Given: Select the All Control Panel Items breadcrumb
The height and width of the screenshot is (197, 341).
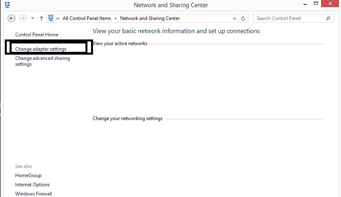Looking at the screenshot, I should pyautogui.click(x=87, y=18).
